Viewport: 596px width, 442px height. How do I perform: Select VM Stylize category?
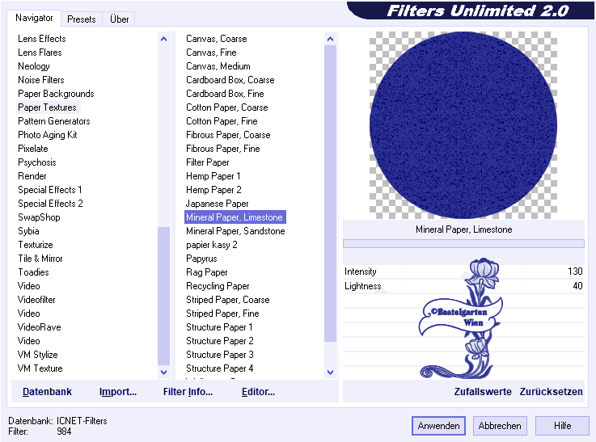[38, 354]
